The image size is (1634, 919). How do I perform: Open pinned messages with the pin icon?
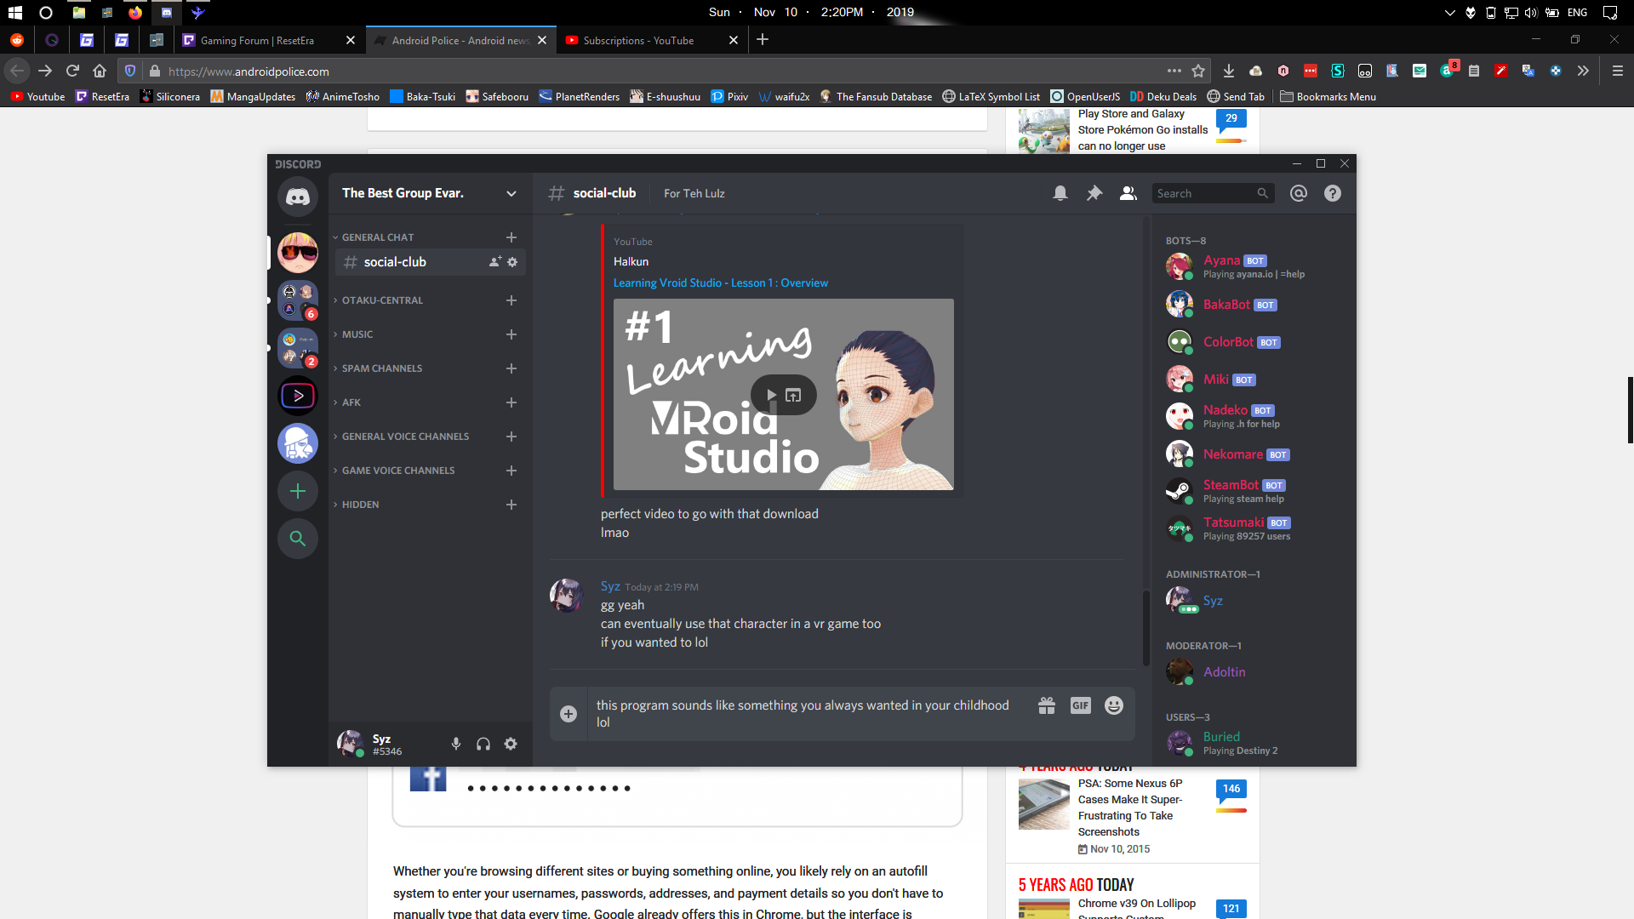(1094, 193)
